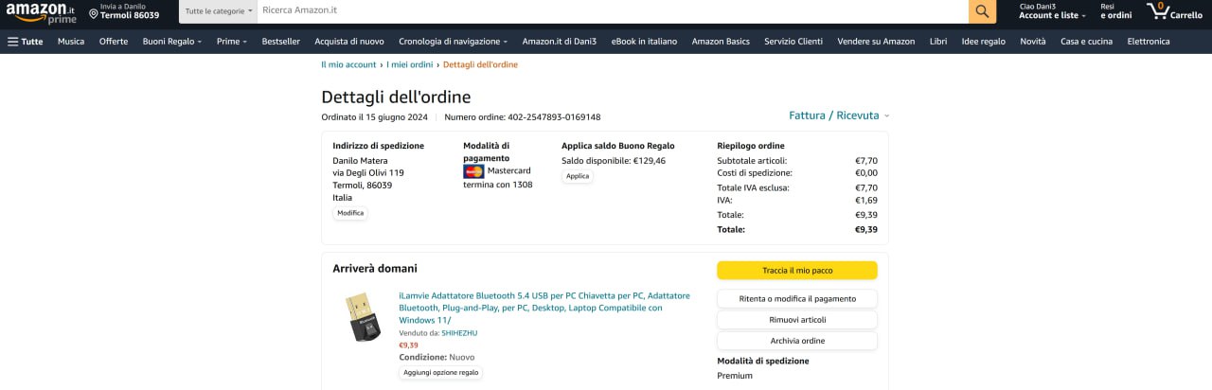Click the search magnifier button
The width and height of the screenshot is (1212, 390).
click(982, 11)
